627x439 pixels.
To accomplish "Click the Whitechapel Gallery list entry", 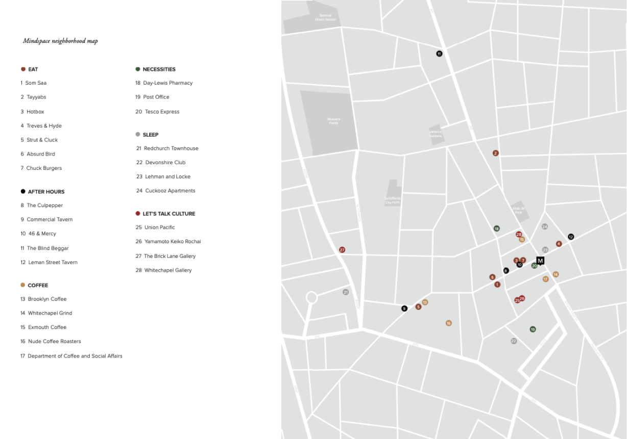I will pos(167,270).
